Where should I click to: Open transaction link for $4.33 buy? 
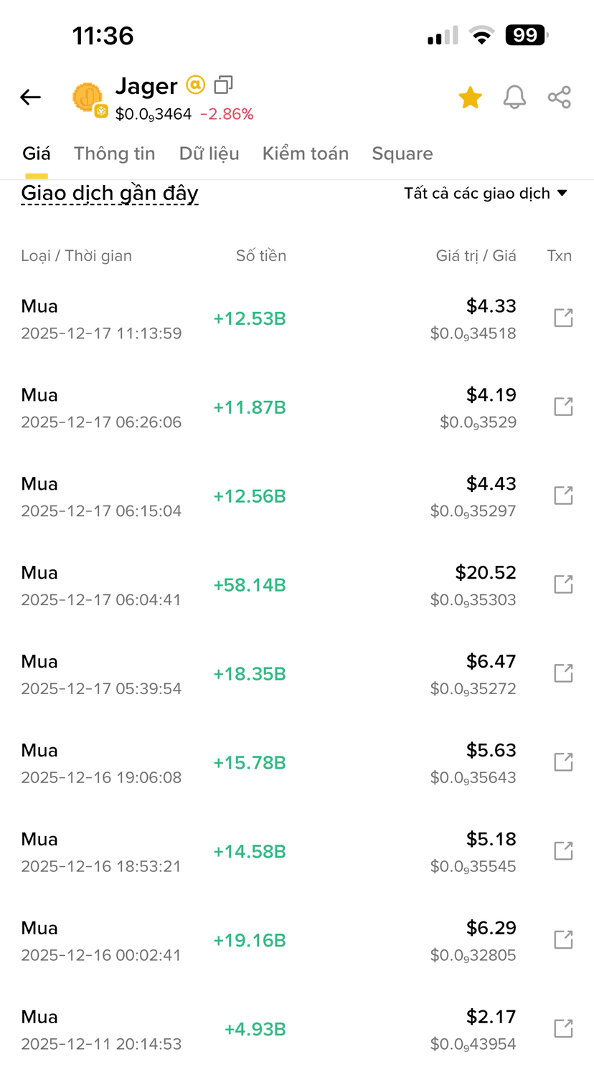pyautogui.click(x=564, y=318)
